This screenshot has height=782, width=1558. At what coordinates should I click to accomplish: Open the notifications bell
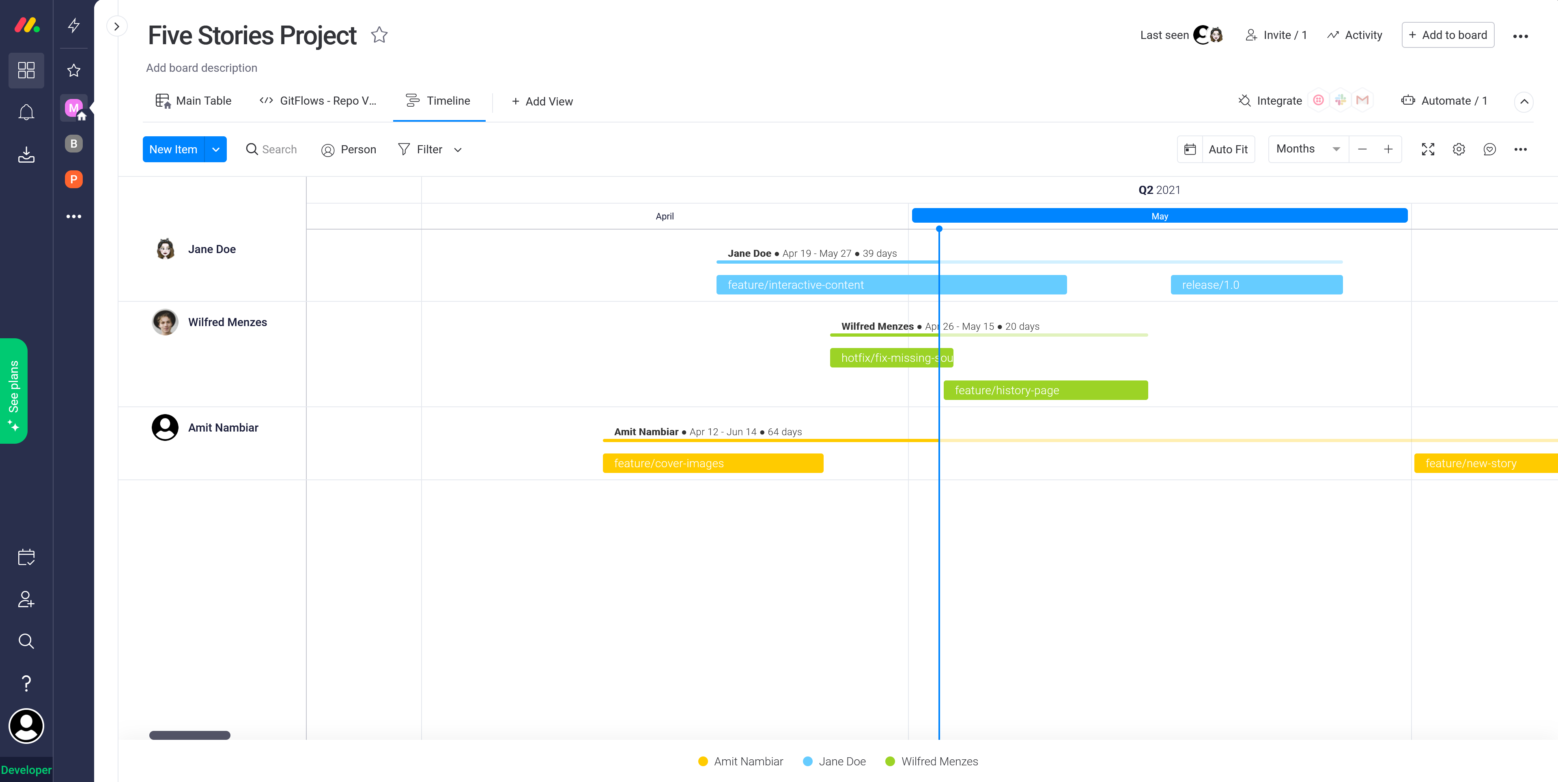(26, 112)
